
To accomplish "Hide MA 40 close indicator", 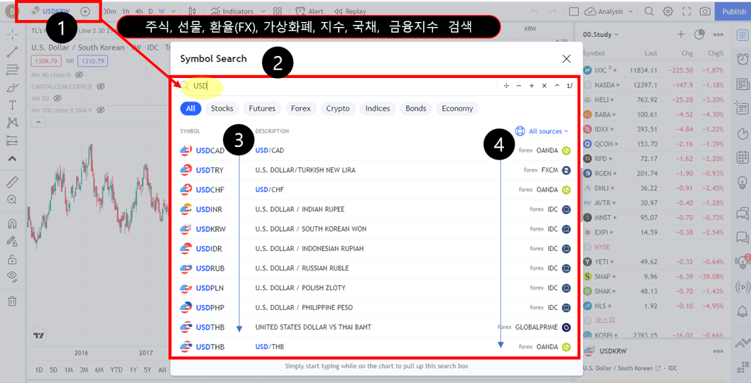I will [80, 74].
